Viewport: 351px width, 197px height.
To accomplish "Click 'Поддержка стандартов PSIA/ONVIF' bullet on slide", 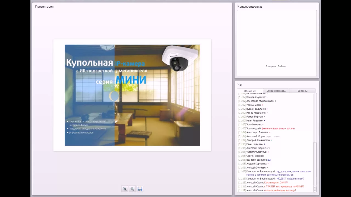I will 87,129.
